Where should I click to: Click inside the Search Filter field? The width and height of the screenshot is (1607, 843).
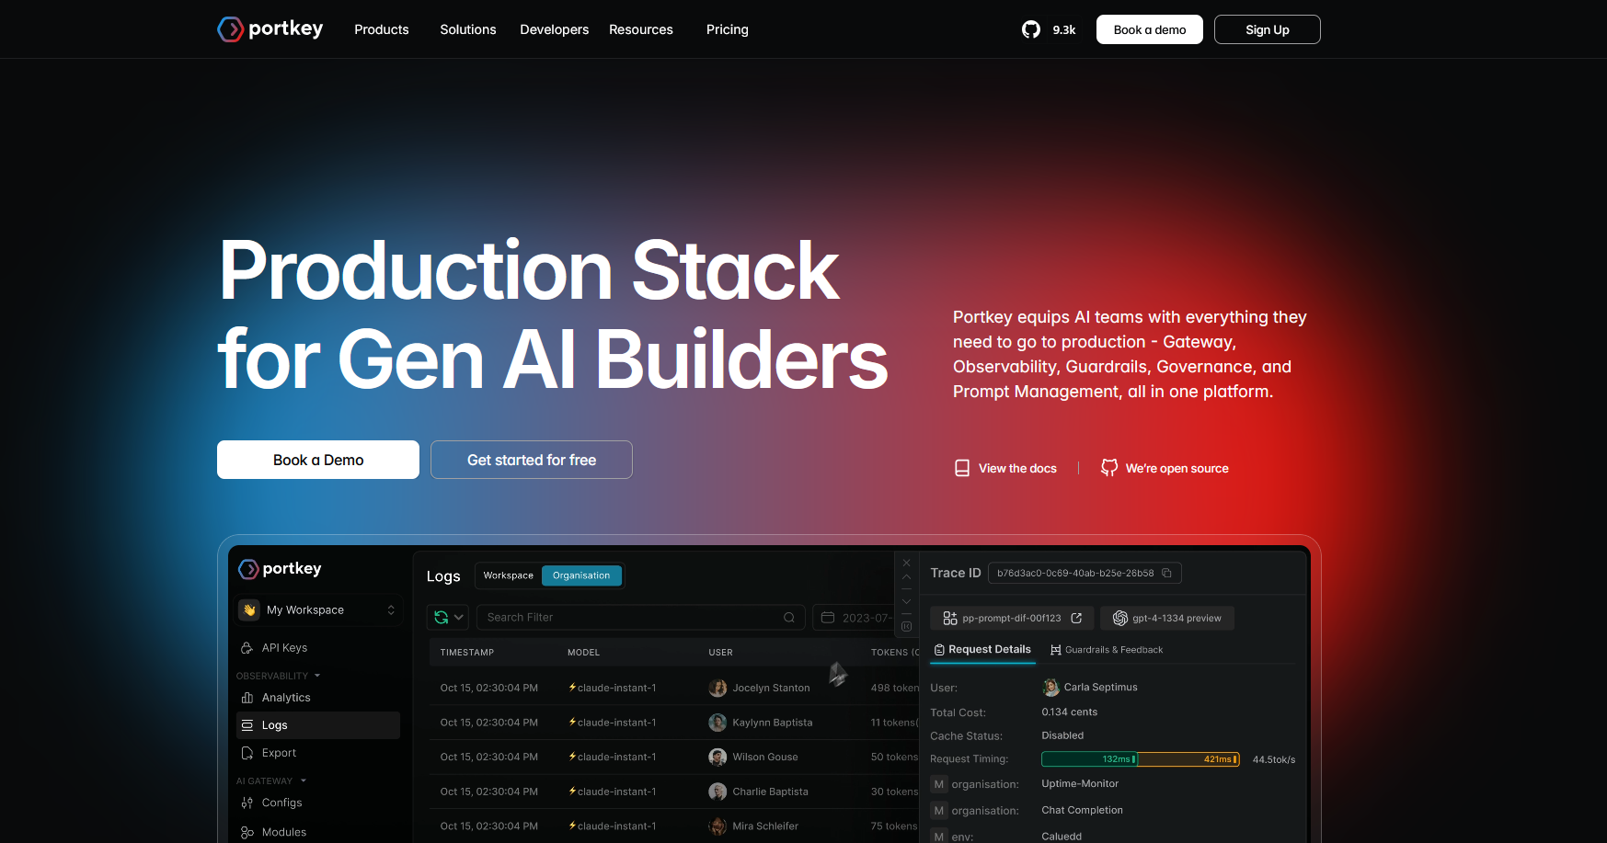tap(640, 617)
